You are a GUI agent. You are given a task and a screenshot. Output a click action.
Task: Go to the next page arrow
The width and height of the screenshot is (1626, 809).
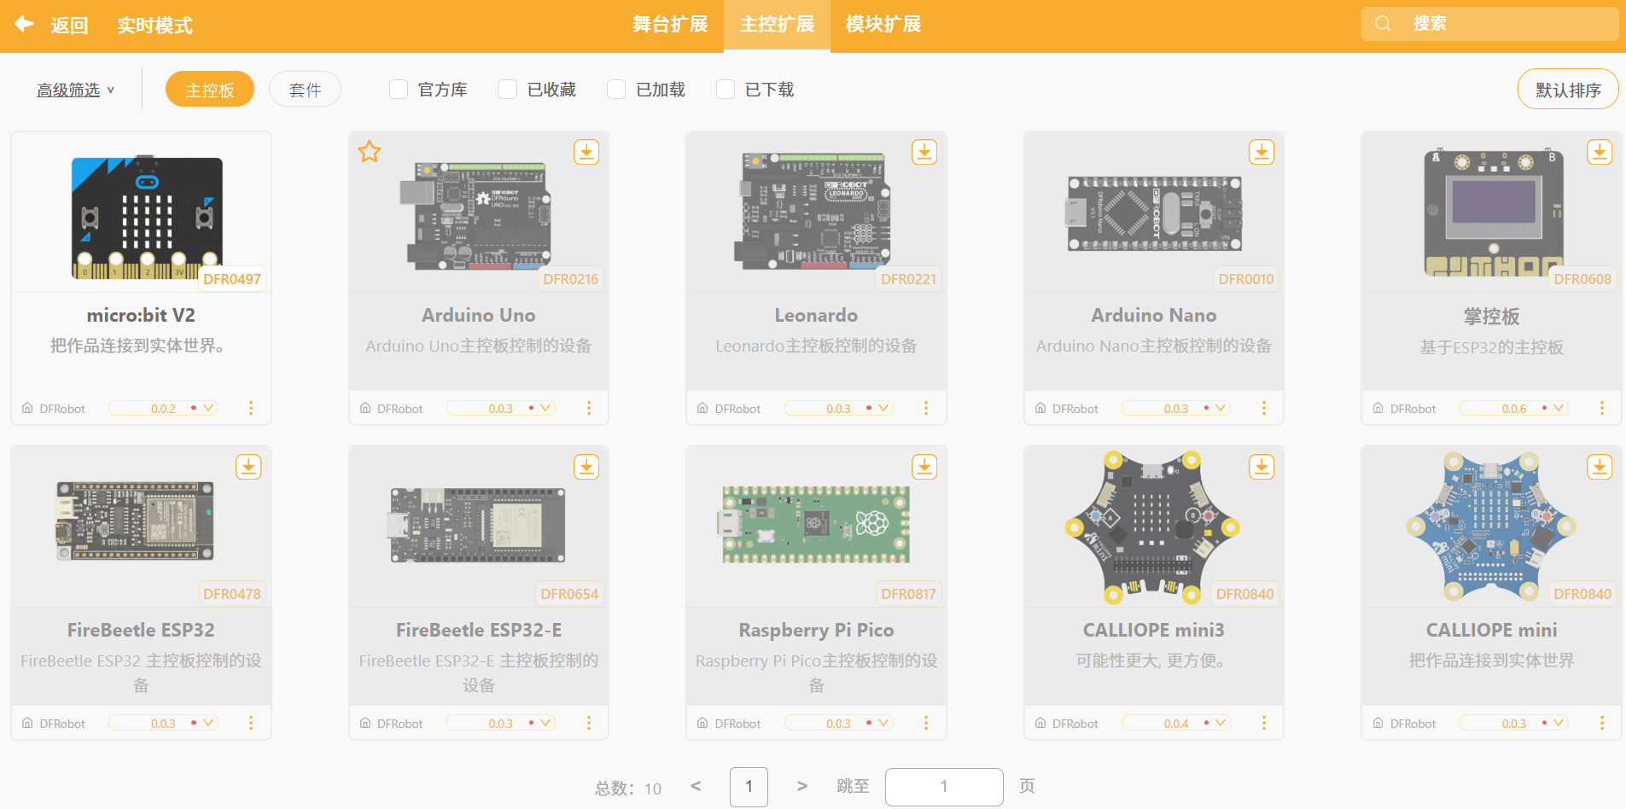[801, 786]
